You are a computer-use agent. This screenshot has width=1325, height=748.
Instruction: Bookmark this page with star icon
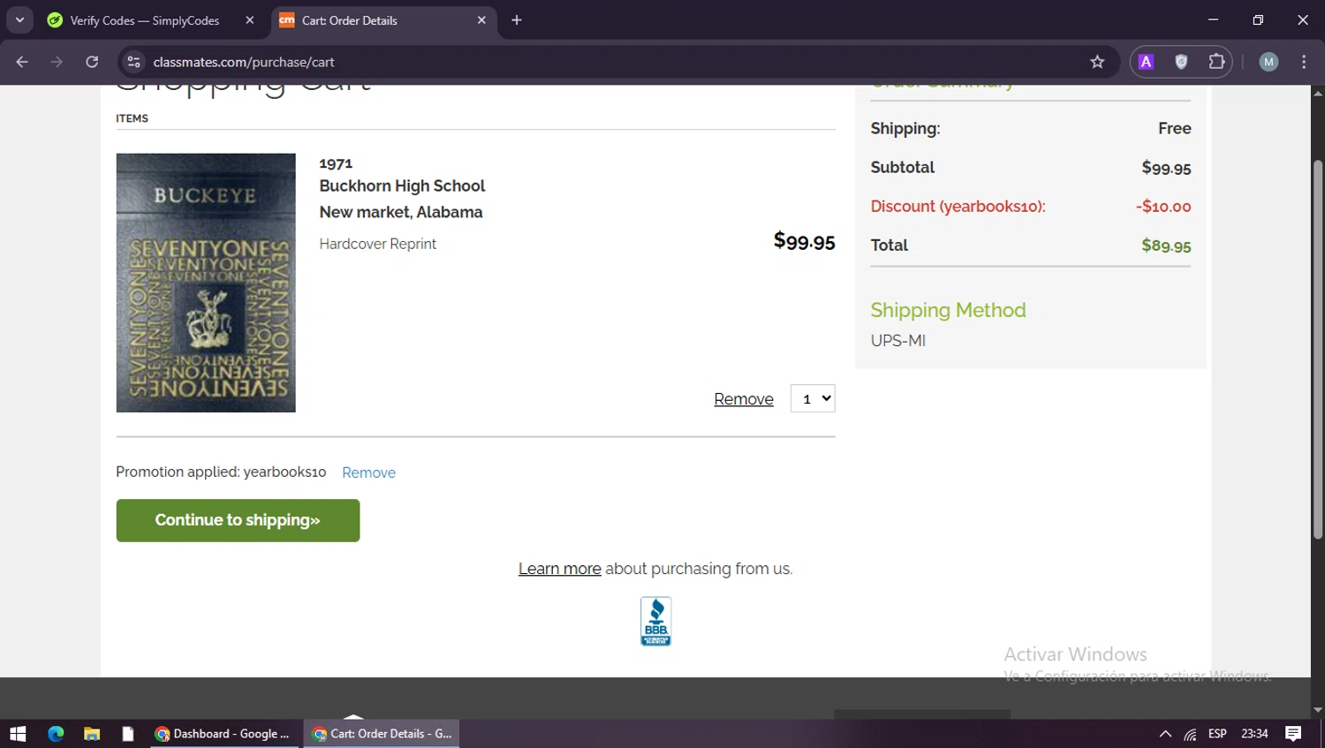[1097, 62]
